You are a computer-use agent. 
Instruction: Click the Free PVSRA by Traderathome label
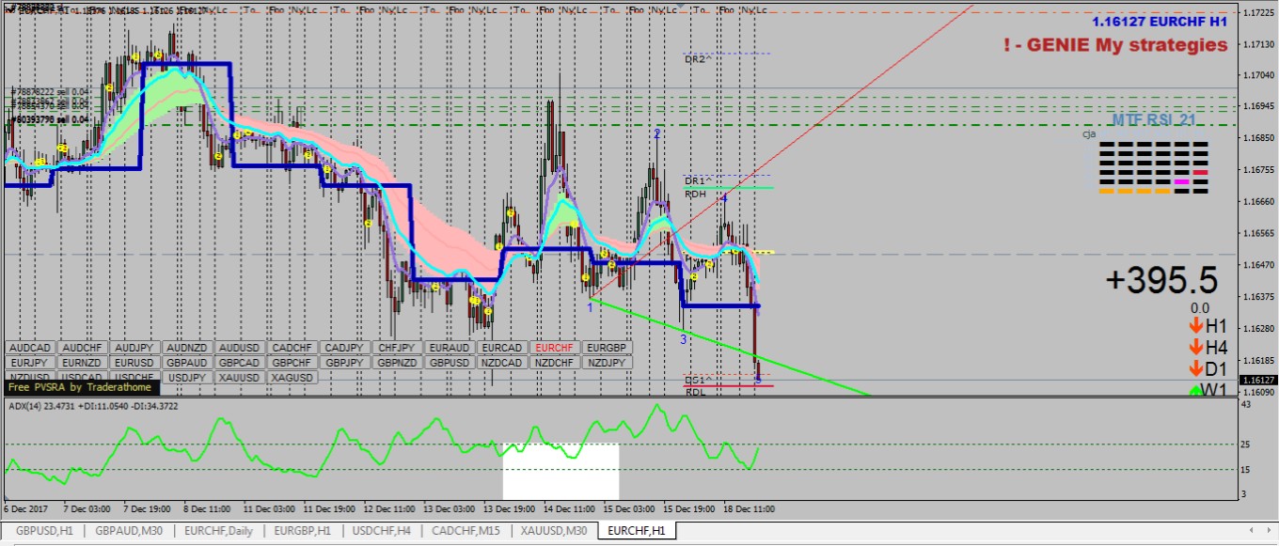(82, 387)
